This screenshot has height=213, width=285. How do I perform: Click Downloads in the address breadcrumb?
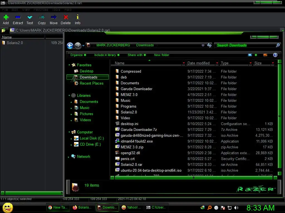[x=145, y=45]
